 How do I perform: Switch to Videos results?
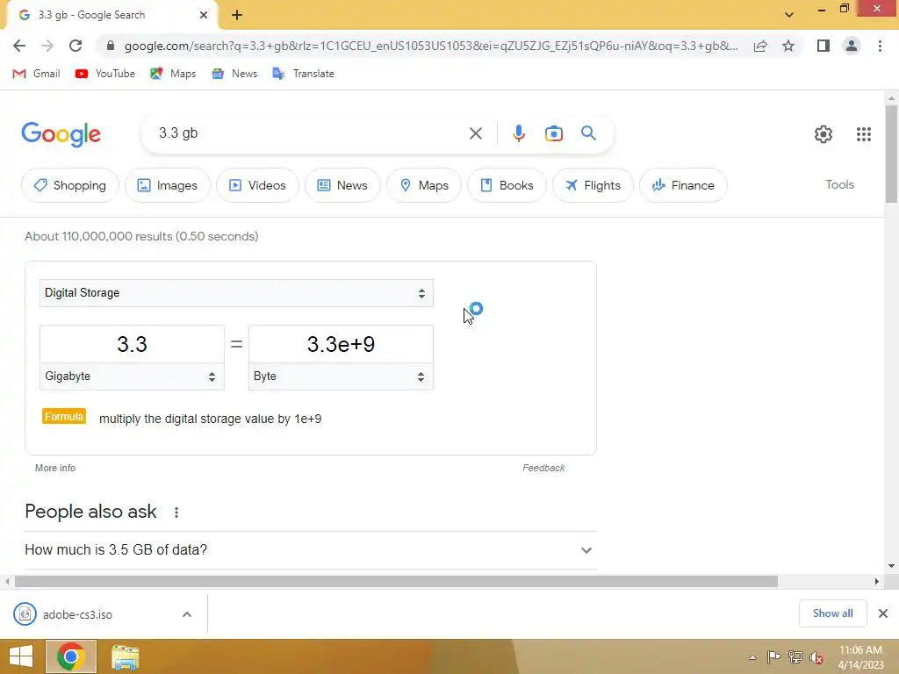point(257,185)
